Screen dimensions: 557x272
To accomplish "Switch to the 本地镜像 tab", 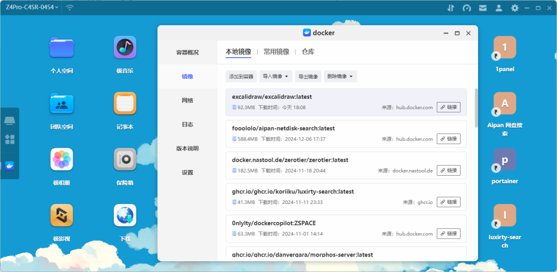I will point(238,52).
